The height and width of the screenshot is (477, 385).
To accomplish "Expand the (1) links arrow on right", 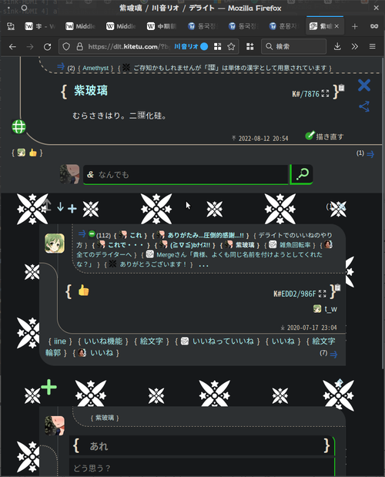I will pos(370,154).
